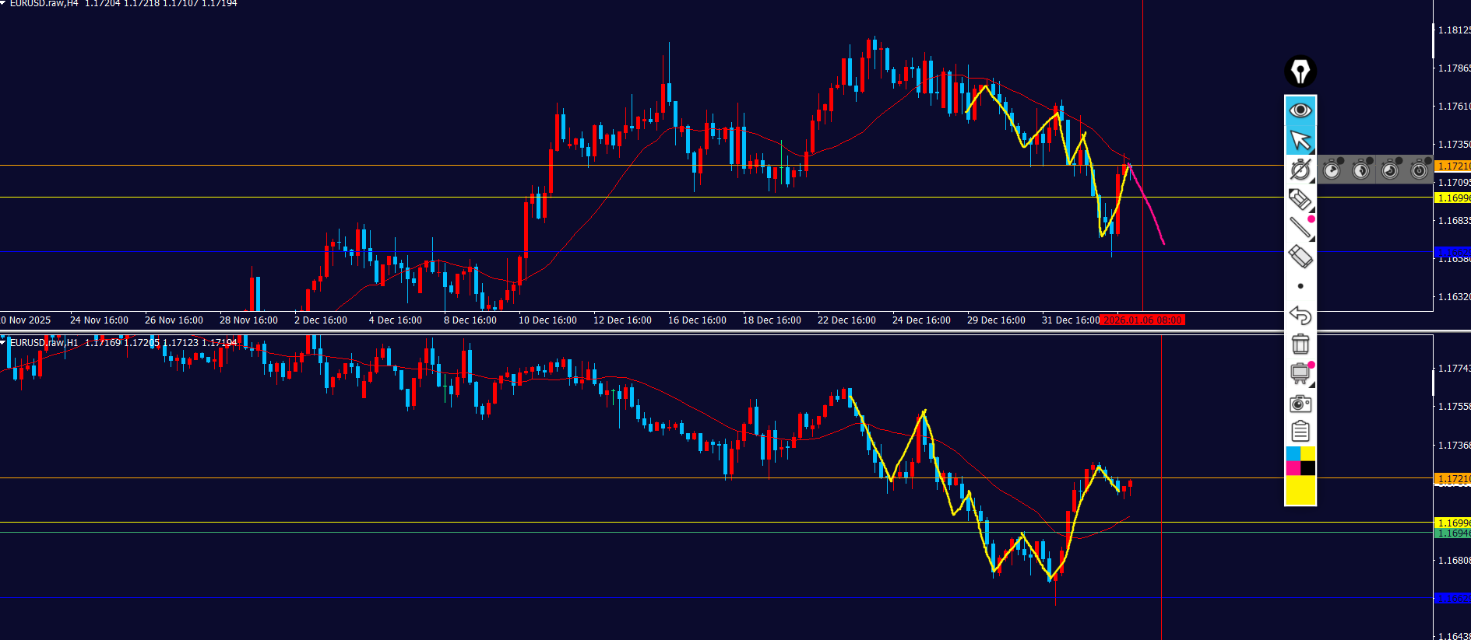
Task: Click the small dot brush size selector
Action: [x=1300, y=286]
